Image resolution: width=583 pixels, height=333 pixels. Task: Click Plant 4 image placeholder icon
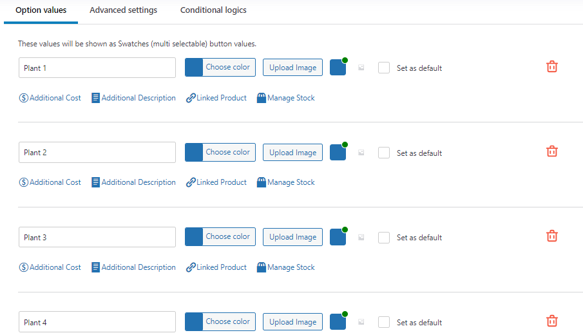point(361,322)
